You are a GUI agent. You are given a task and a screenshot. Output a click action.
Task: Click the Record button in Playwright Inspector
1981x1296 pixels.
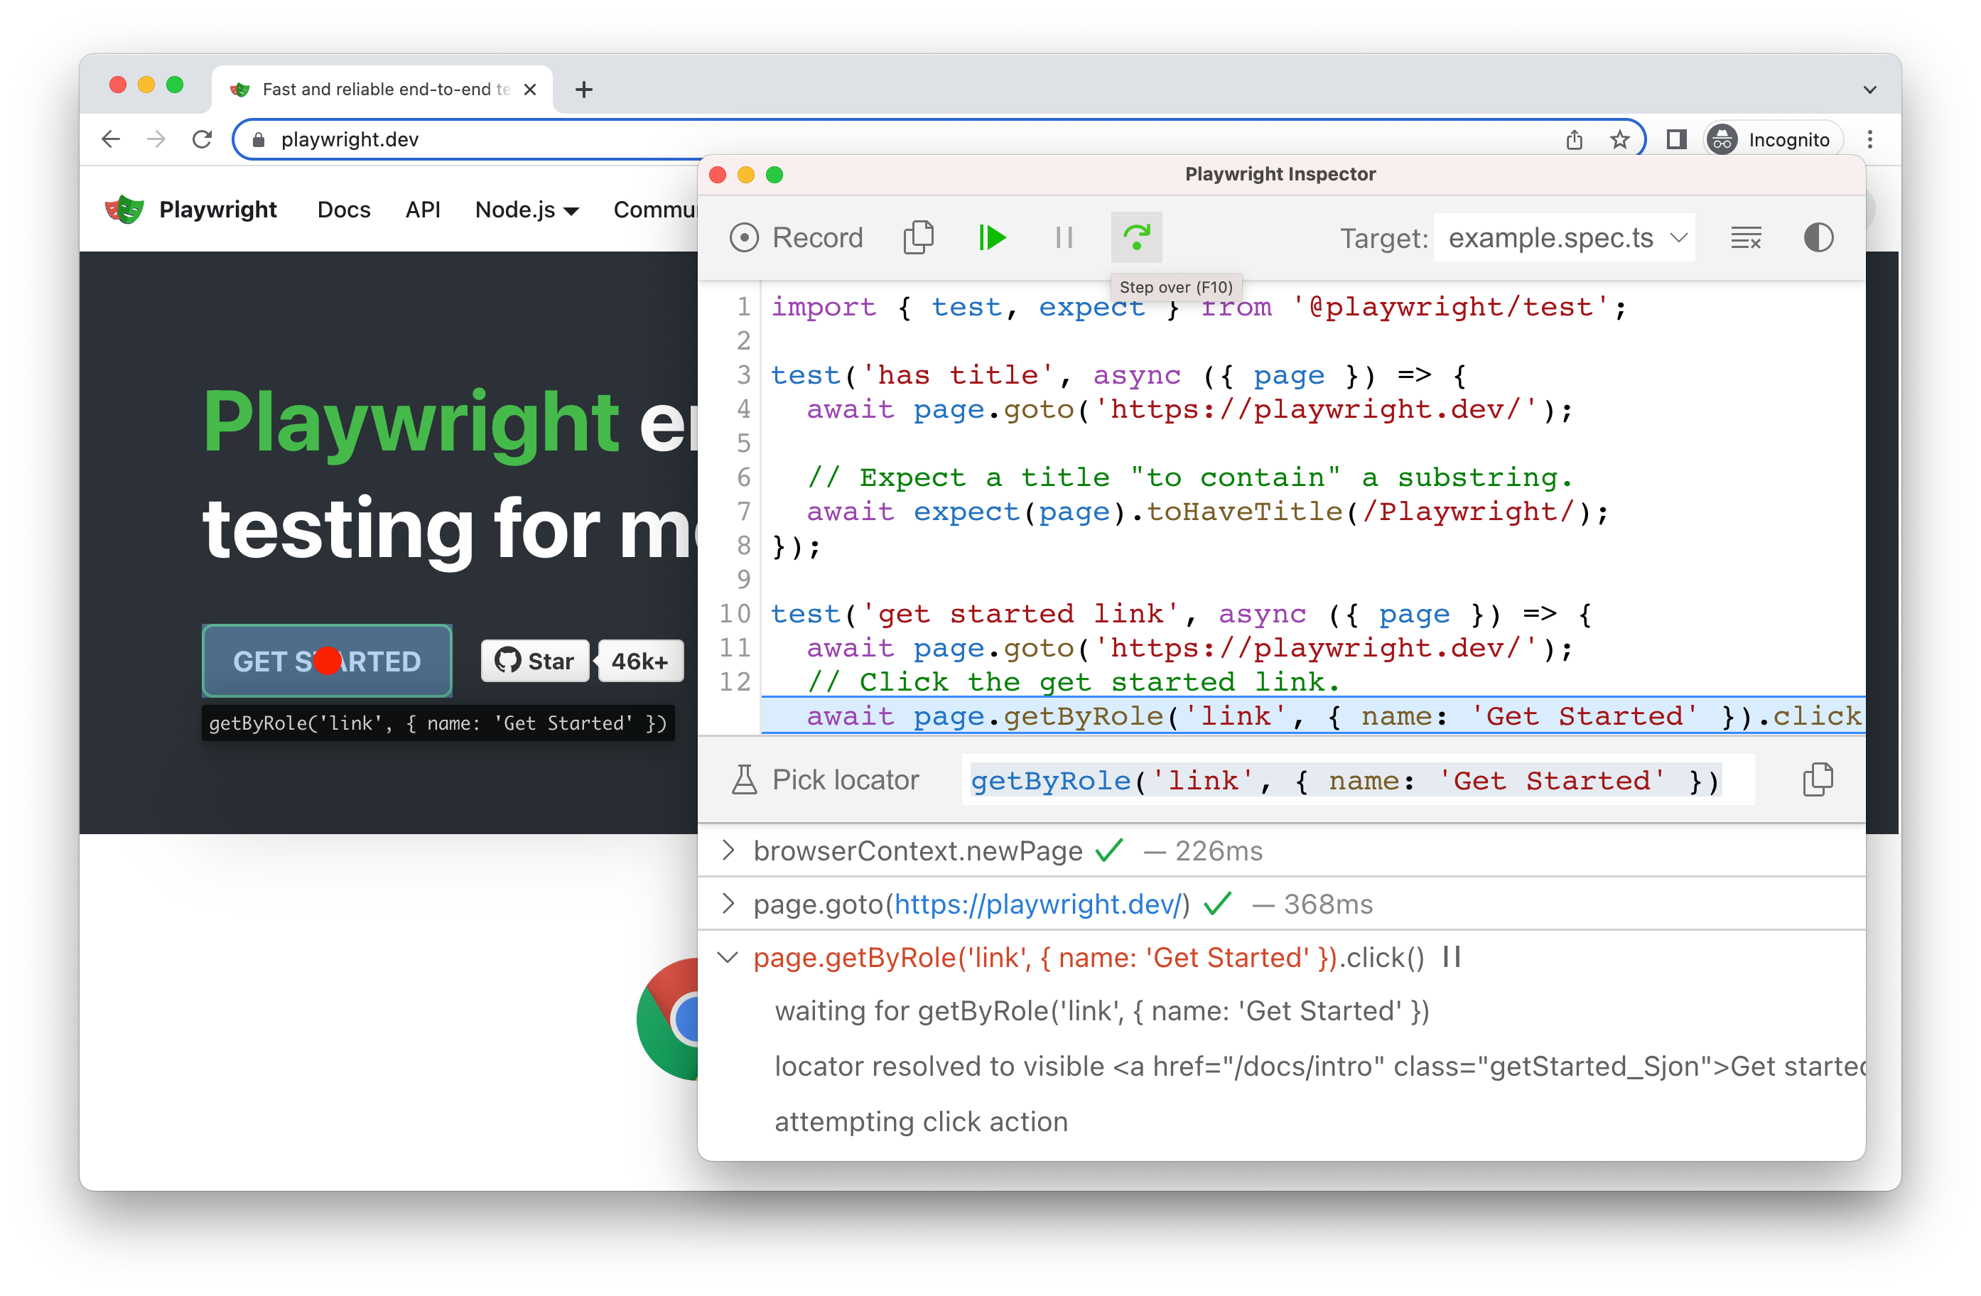[797, 238]
